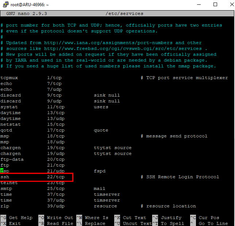The width and height of the screenshot is (235, 226).
Task: Click the Replace shortcut label
Action: tap(95, 223)
